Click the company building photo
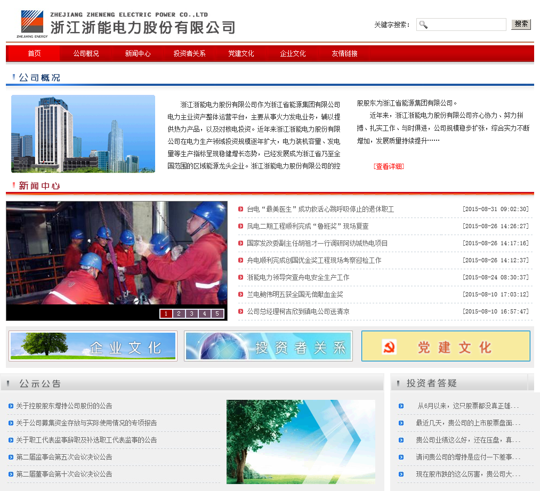The width and height of the screenshot is (540, 491). (x=83, y=134)
